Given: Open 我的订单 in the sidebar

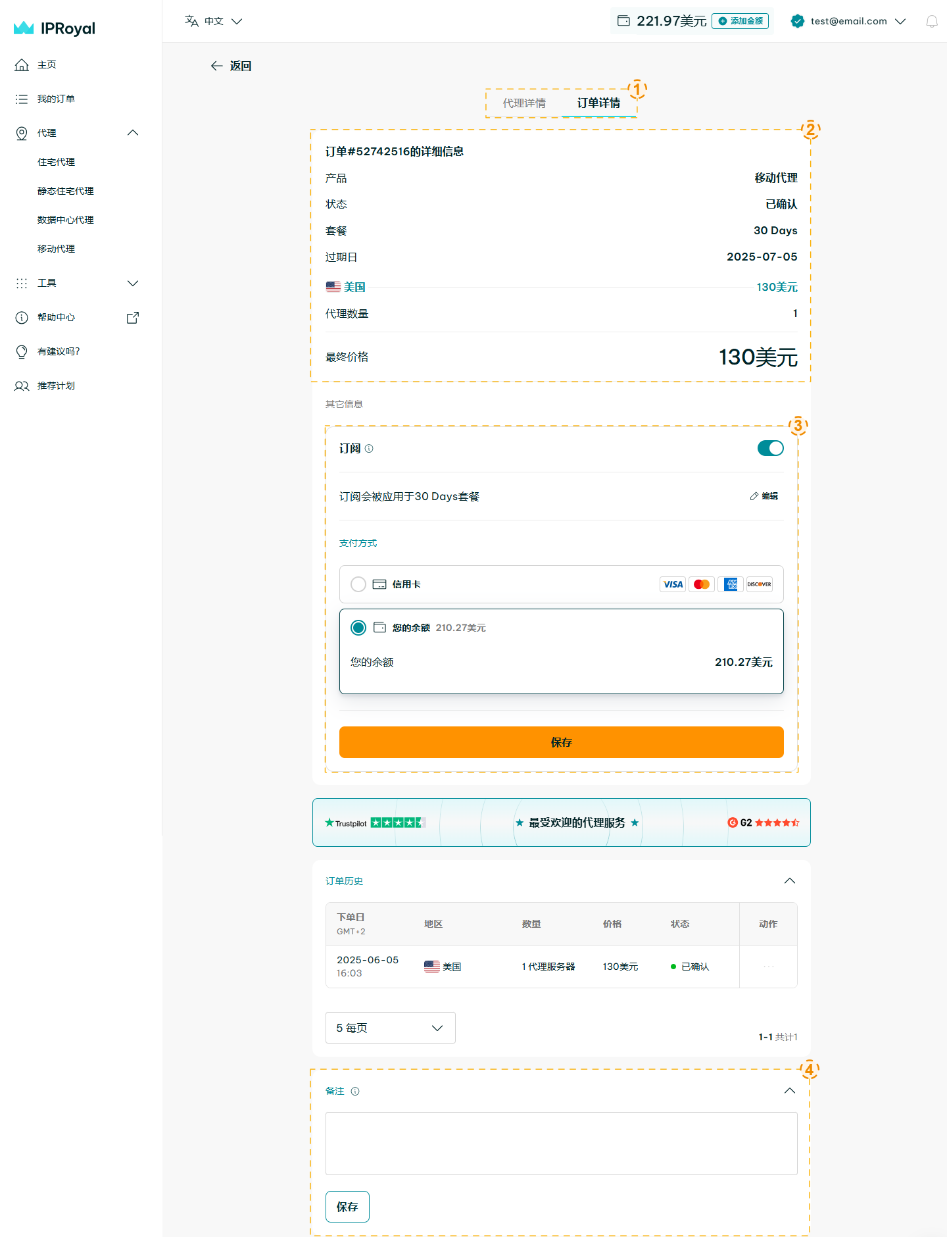Looking at the screenshot, I should coord(56,99).
